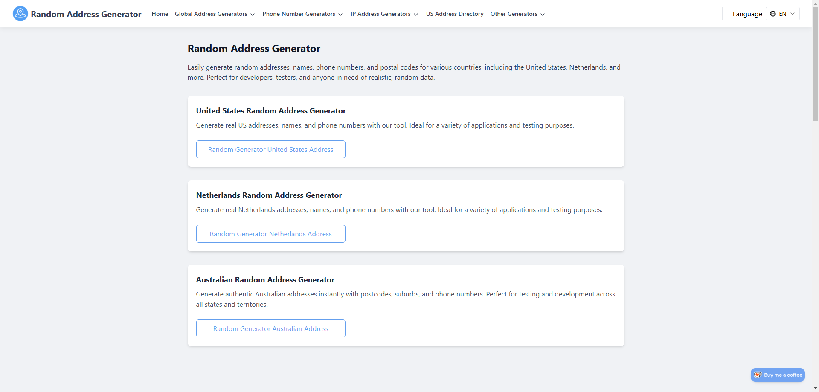Screen dimensions: 819x392
Task: Click the Buy me a coffee button
Action: [778, 375]
